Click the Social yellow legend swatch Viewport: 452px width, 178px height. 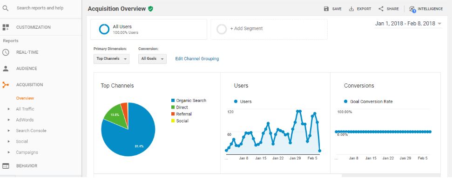pyautogui.click(x=173, y=121)
